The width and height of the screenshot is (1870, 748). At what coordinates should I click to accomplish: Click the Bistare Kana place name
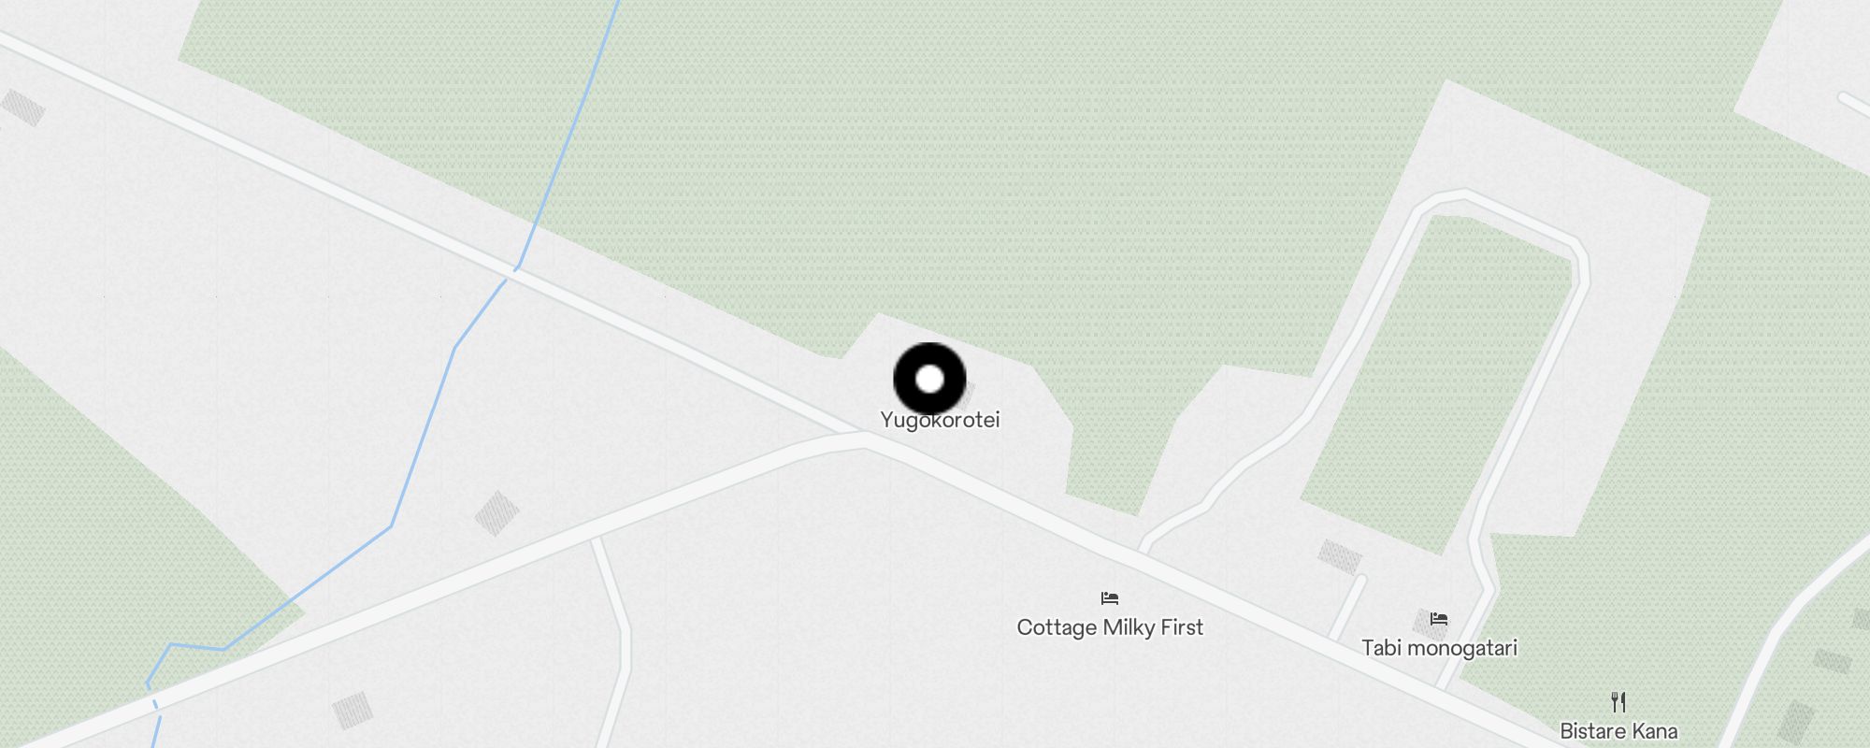(x=1618, y=731)
